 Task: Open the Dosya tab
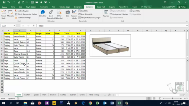(x=4, y=7)
